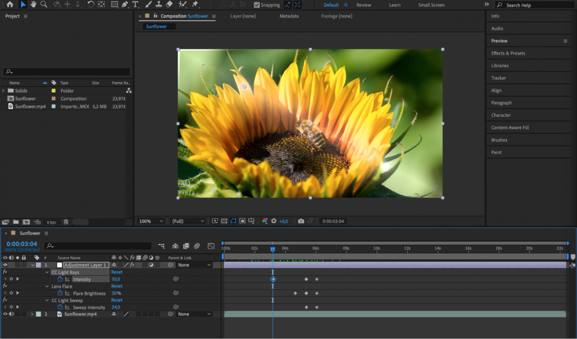Select the Rotation tool
Viewport: 577px width, 339px height.
tap(91, 4)
